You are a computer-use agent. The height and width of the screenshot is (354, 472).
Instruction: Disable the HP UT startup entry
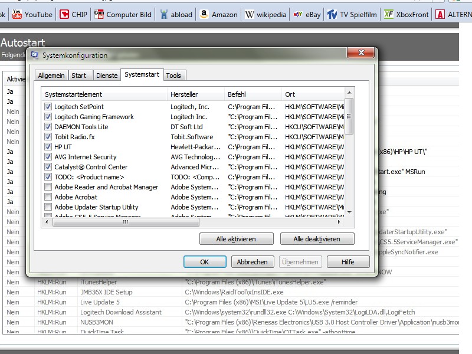pyautogui.click(x=48, y=146)
